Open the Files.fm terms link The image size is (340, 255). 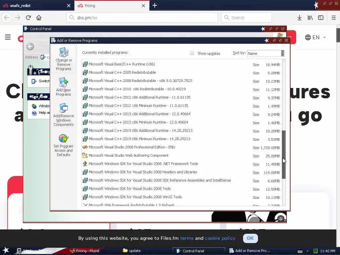187,238
